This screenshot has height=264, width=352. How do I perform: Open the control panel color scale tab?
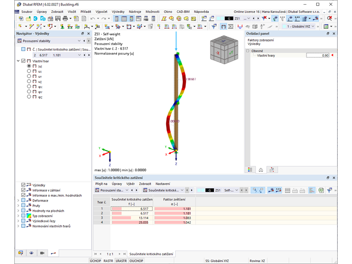(x=250, y=170)
